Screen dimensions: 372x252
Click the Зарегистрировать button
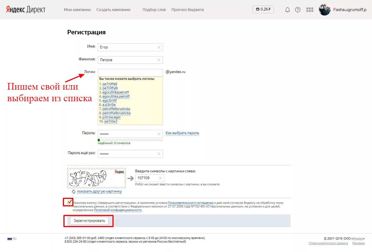point(89,221)
